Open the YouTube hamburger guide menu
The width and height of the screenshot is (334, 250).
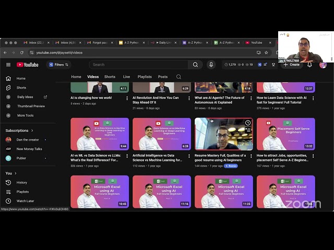coord(8,65)
